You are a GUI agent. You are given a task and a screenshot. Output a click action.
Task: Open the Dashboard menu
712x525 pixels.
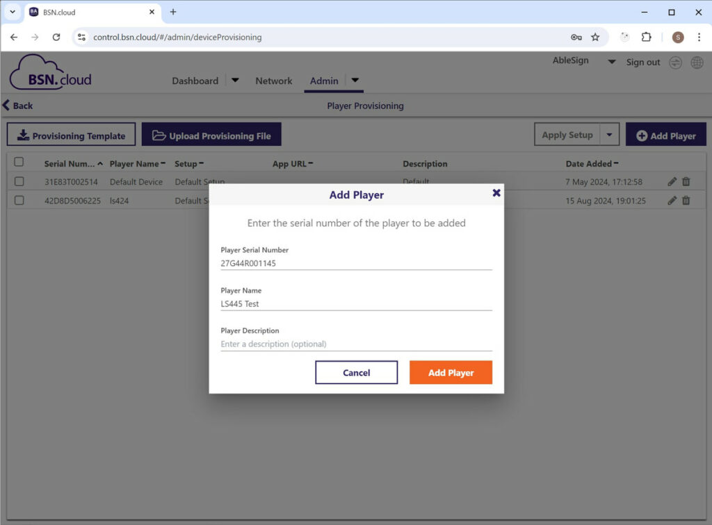[x=195, y=81]
